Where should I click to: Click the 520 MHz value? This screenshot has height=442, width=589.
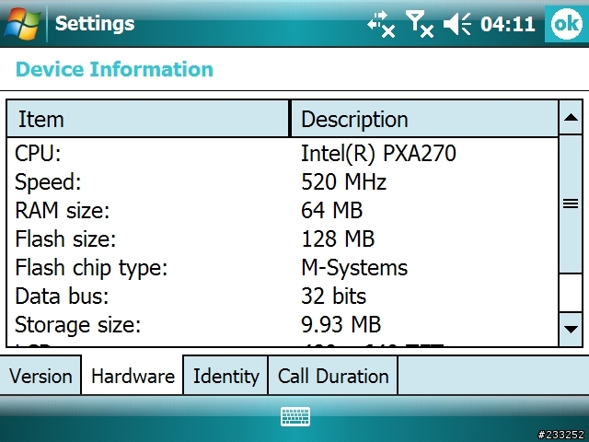[343, 182]
